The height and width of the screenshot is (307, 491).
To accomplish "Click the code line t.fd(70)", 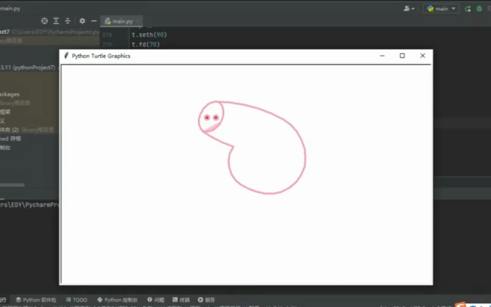I will pyautogui.click(x=146, y=44).
